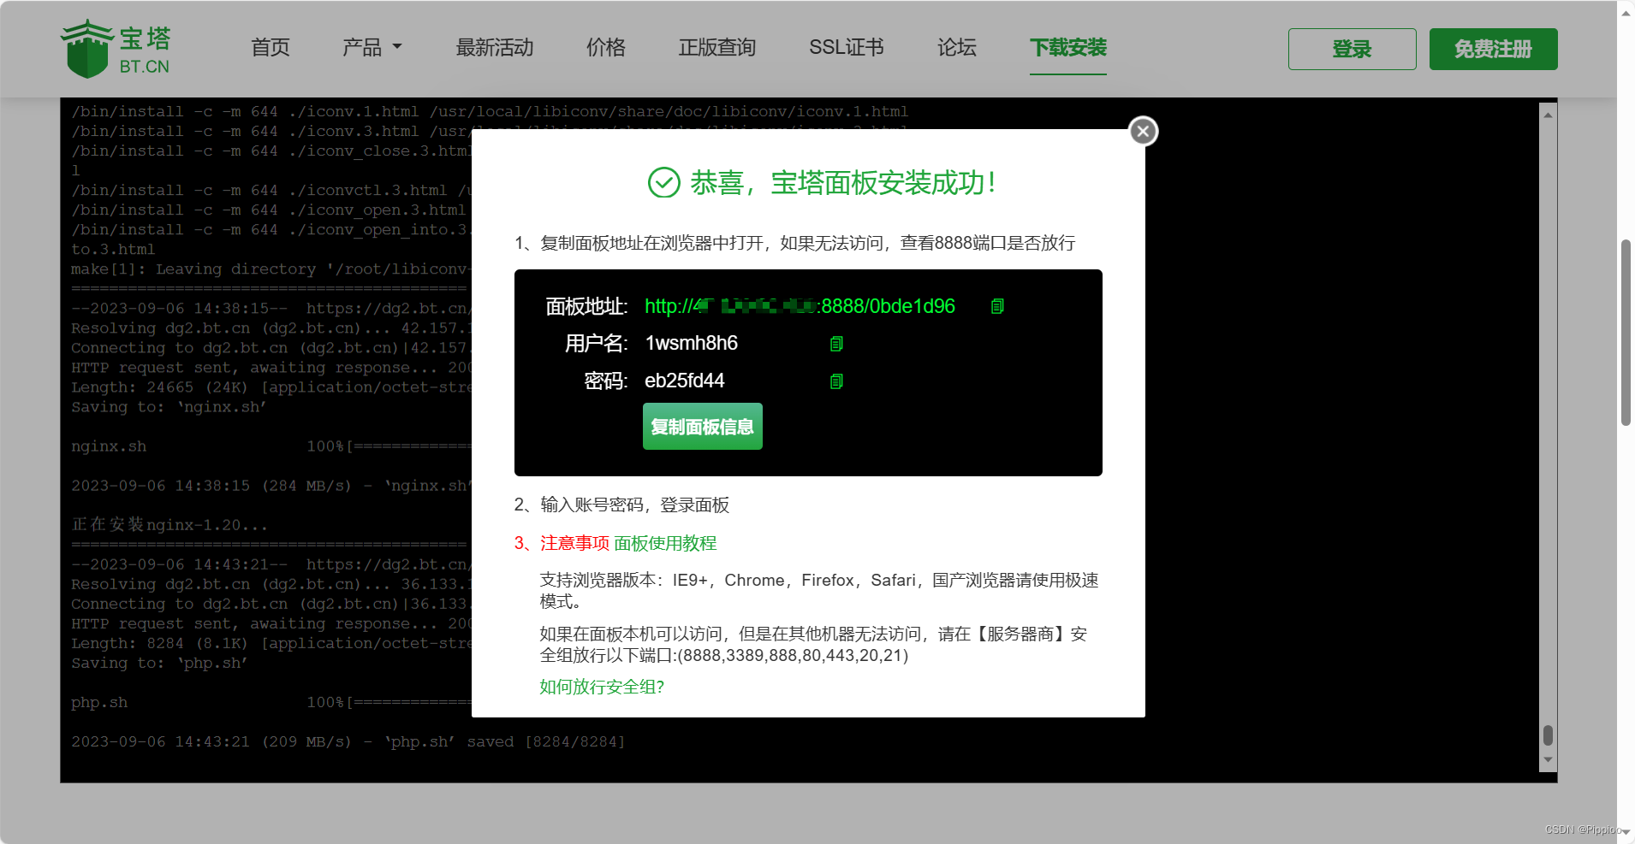Click the browser page scrollbar thumb
Image resolution: width=1635 pixels, height=844 pixels.
point(1626,333)
